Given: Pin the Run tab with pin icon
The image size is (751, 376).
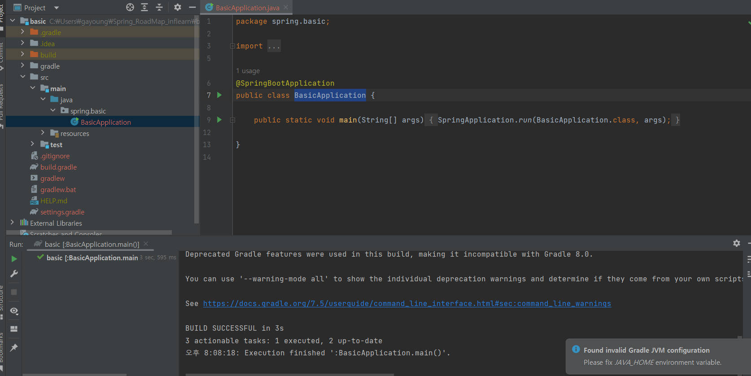Looking at the screenshot, I should (14, 347).
